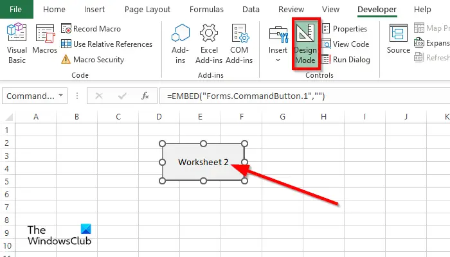Toggle Design Mode
450x257 pixels.
point(305,44)
